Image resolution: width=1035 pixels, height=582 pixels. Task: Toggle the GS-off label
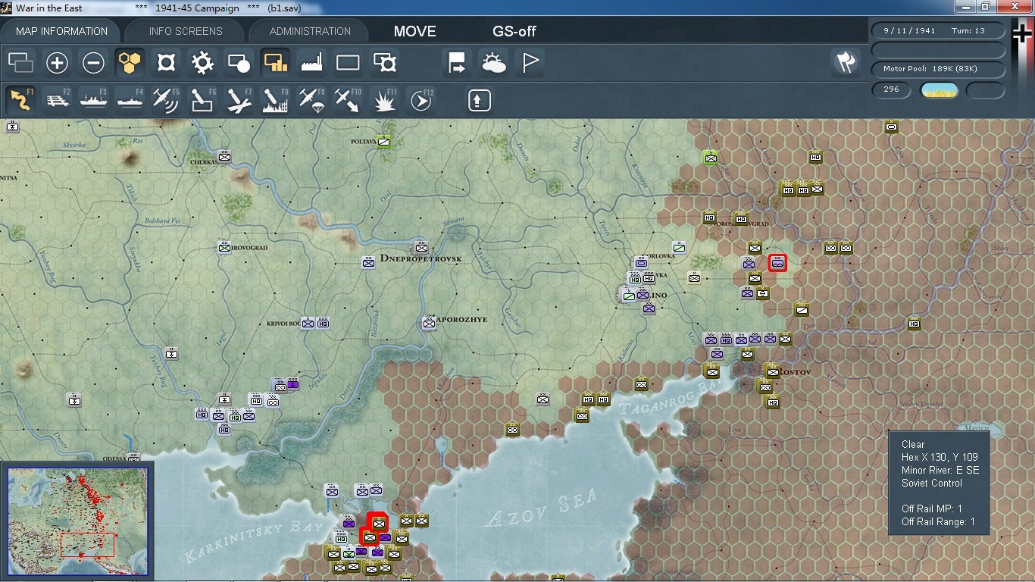[514, 31]
